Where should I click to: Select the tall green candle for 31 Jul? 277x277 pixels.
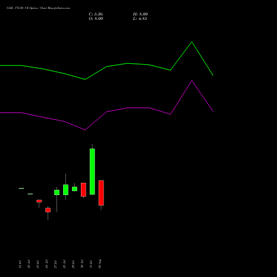pos(93,171)
